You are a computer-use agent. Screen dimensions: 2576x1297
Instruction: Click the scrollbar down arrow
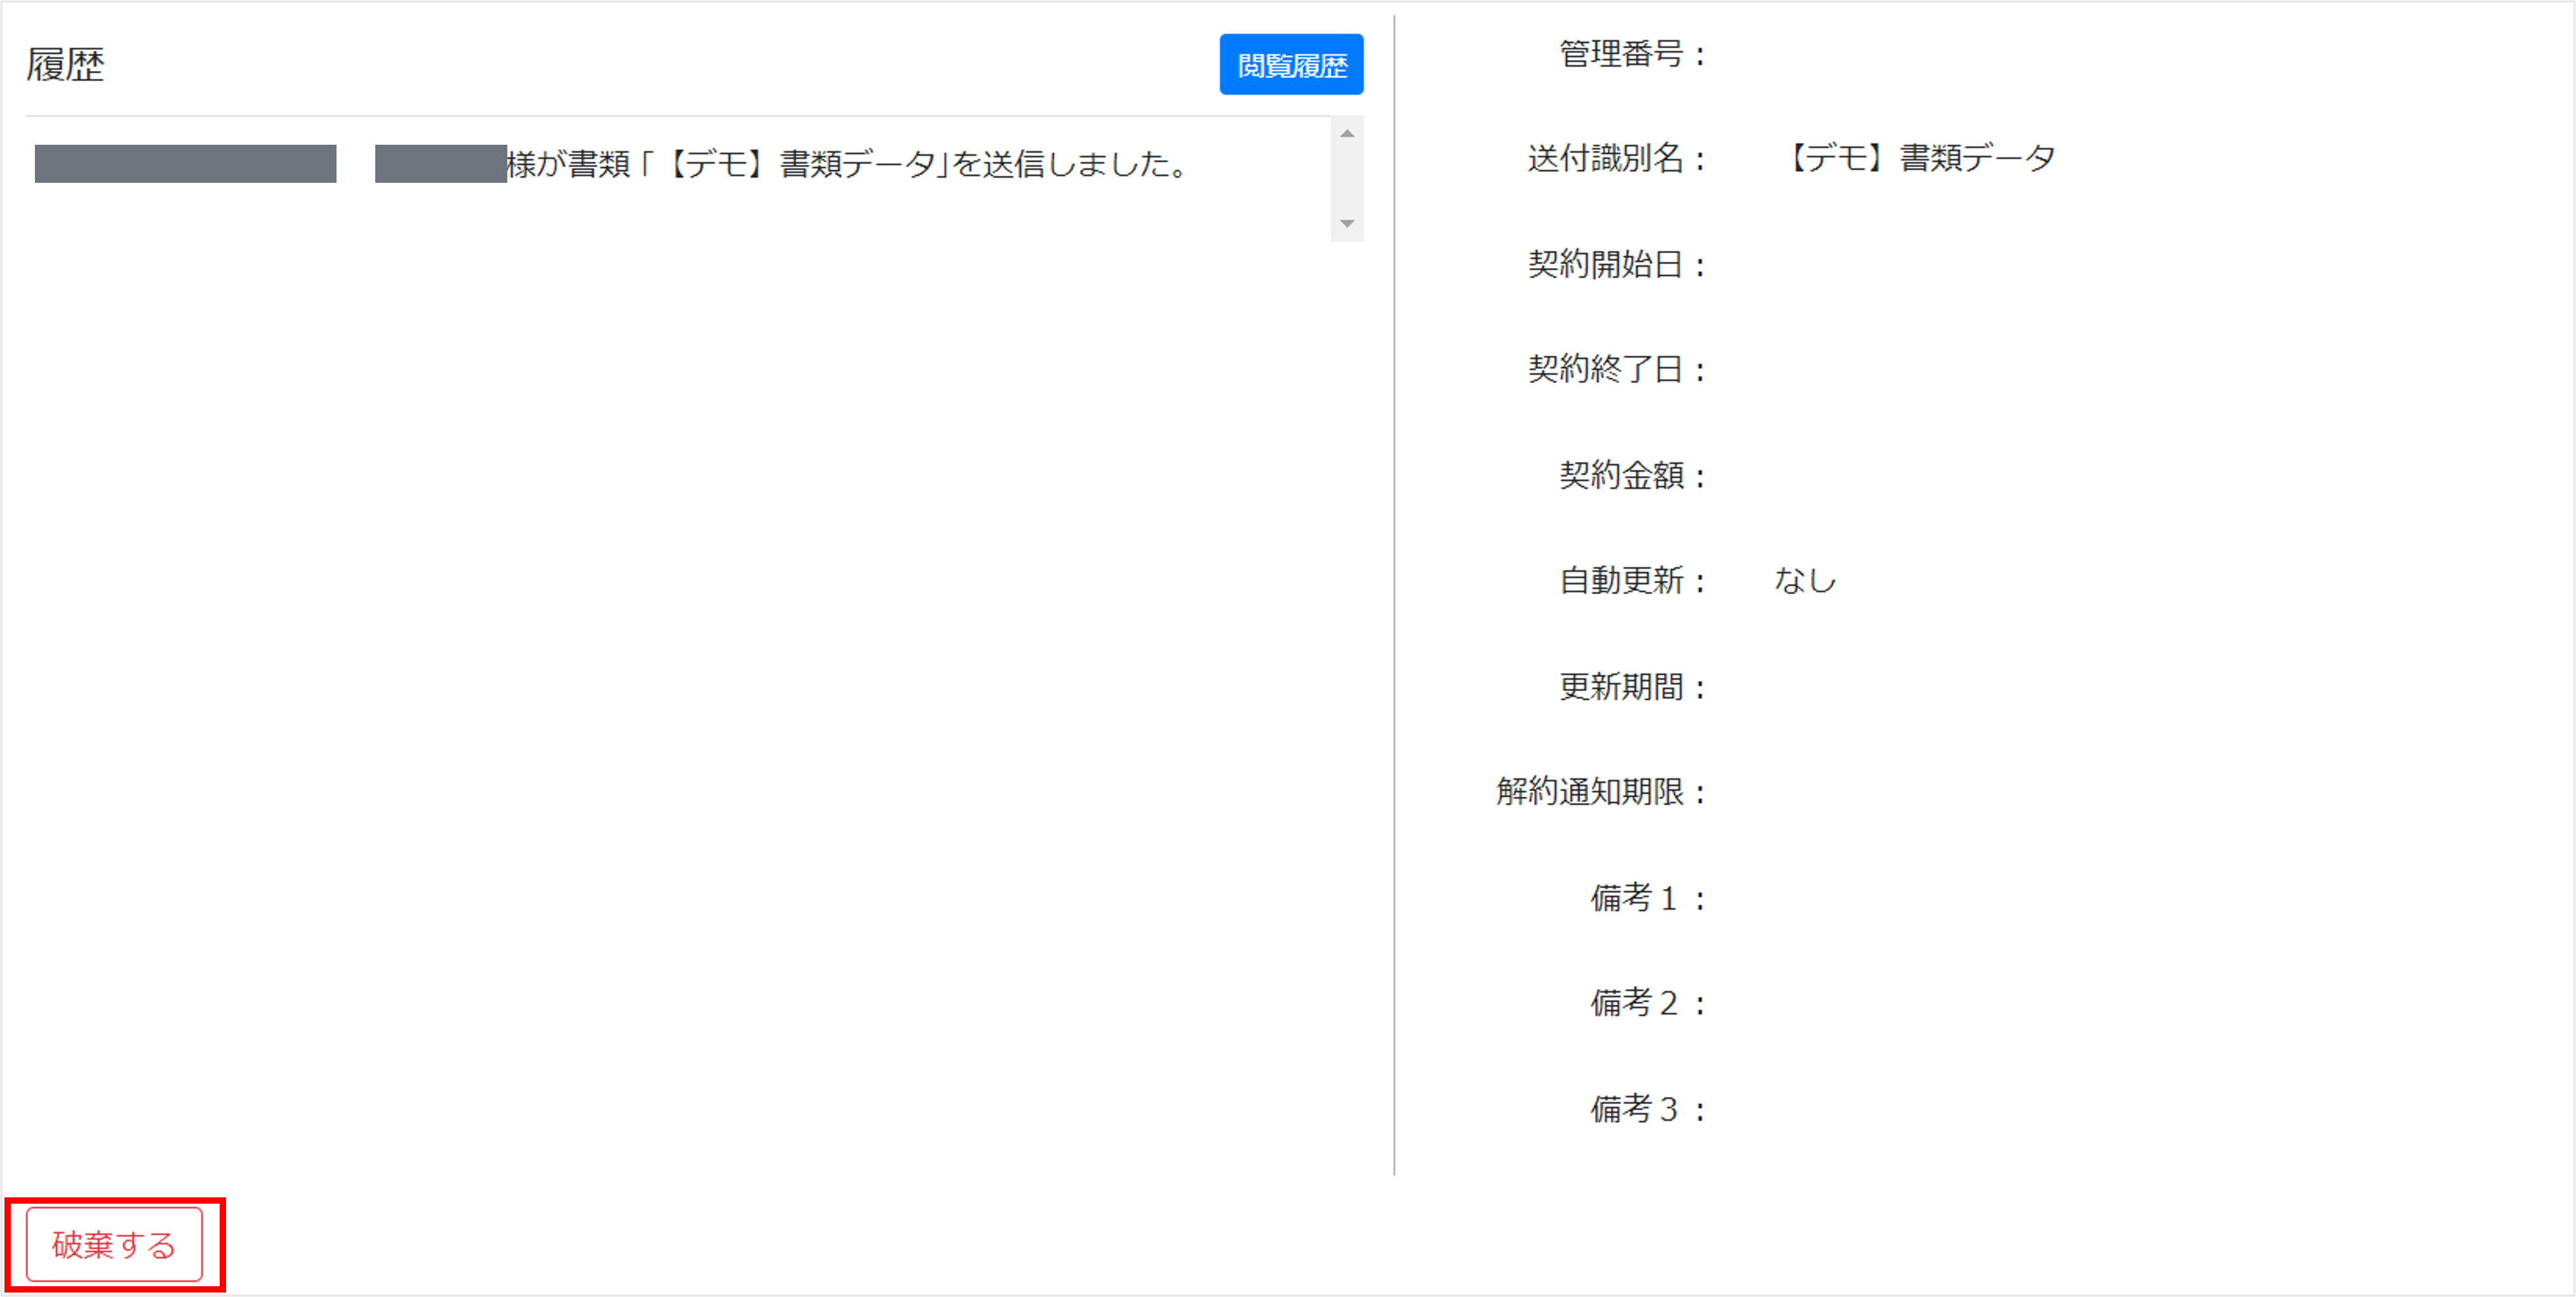coord(1347,224)
